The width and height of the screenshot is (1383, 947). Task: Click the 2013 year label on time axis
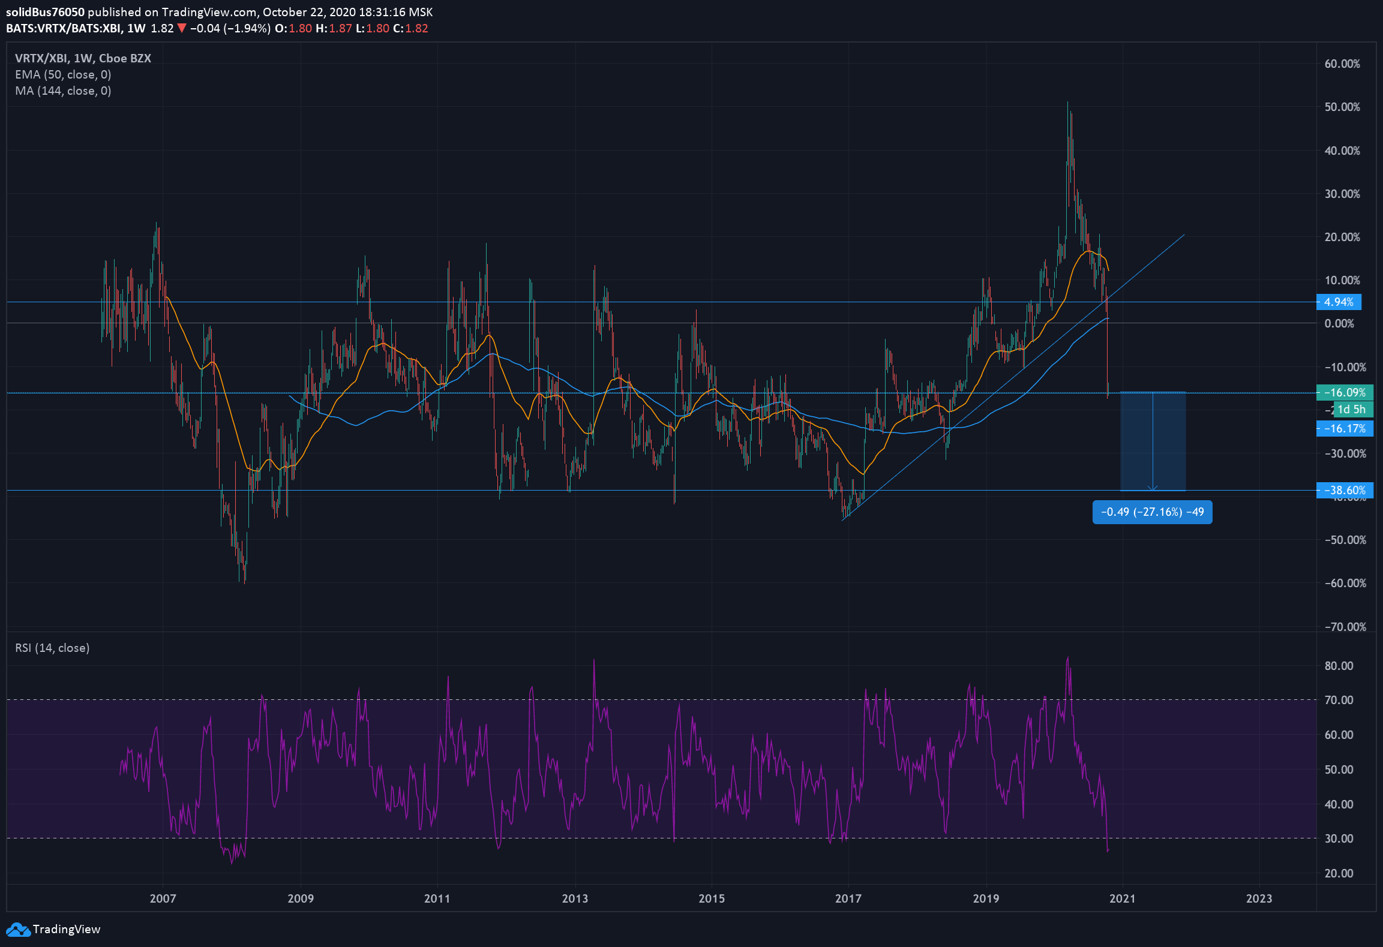click(x=575, y=898)
